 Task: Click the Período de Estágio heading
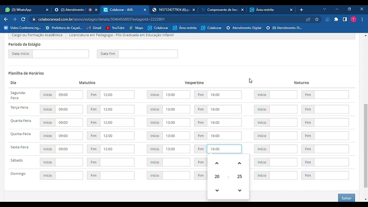(x=24, y=44)
